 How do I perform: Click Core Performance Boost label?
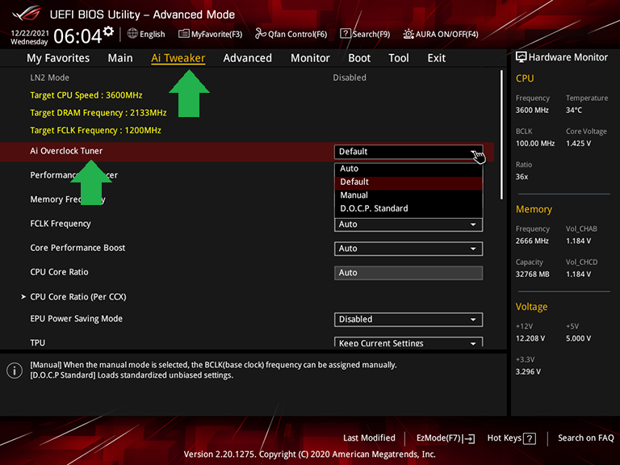[x=77, y=248]
